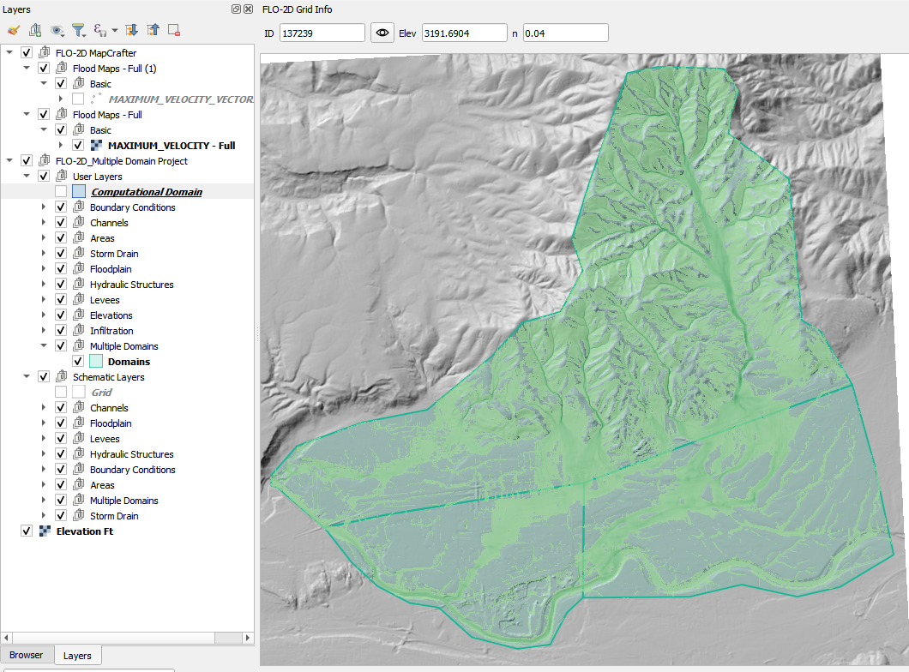Click the Domains layer color swatch
The width and height of the screenshot is (909, 672).
pyautogui.click(x=96, y=362)
